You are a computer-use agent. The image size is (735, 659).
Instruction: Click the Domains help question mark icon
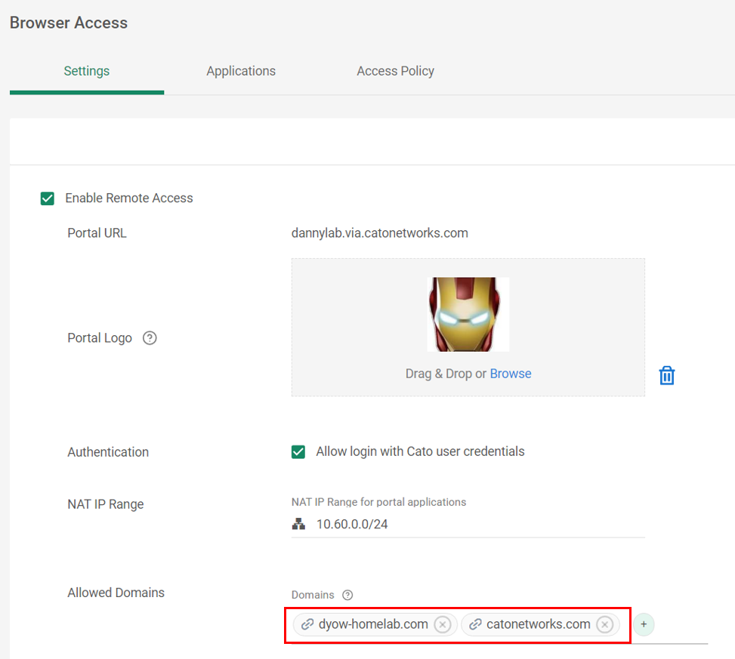[x=347, y=595]
